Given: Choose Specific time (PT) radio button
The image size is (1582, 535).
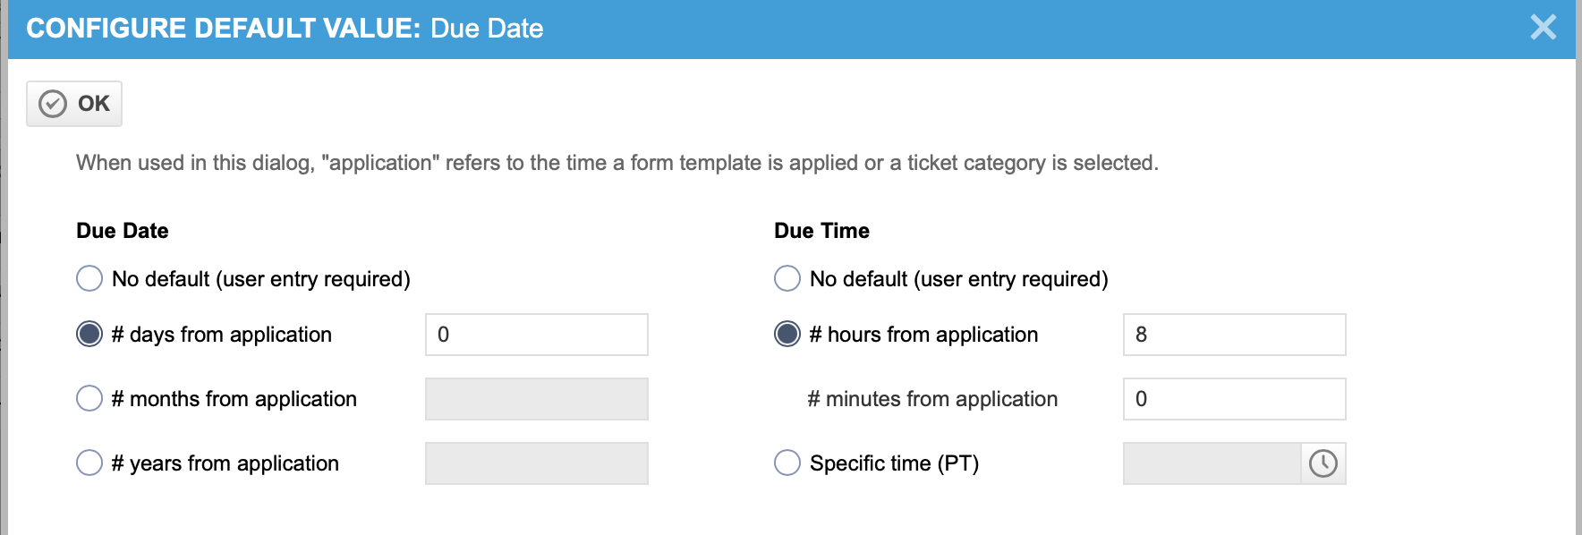Looking at the screenshot, I should point(787,463).
